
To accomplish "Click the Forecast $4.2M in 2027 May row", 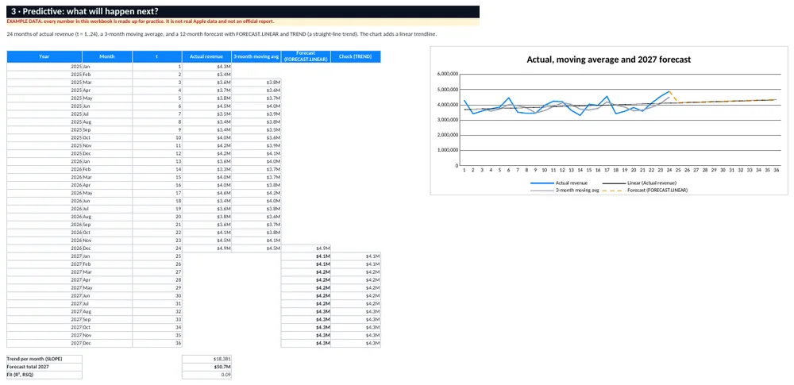I will [306, 287].
